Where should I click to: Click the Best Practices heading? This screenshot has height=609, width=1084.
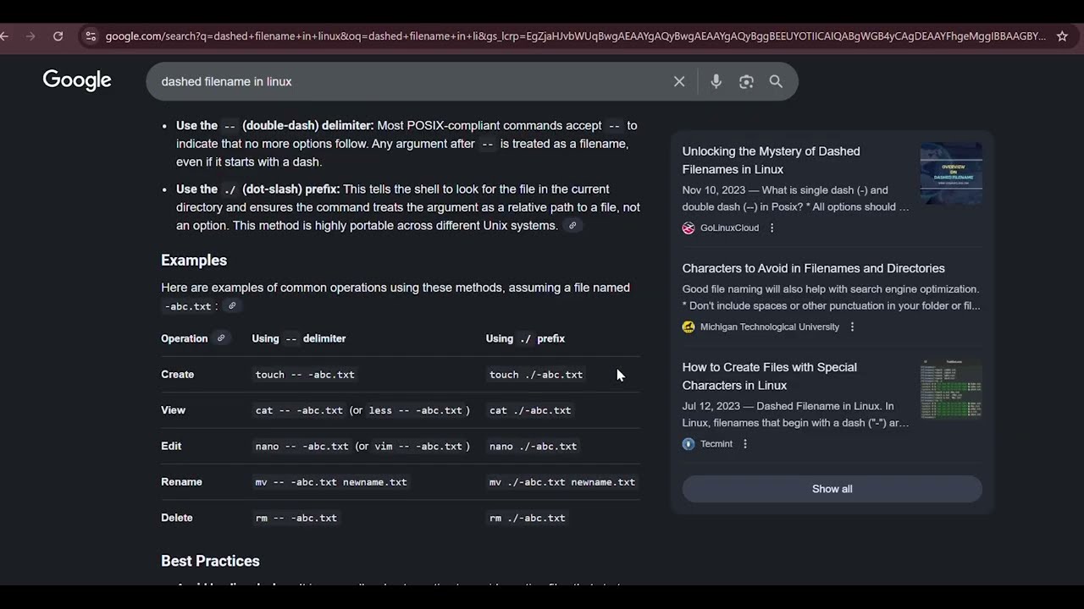click(210, 561)
